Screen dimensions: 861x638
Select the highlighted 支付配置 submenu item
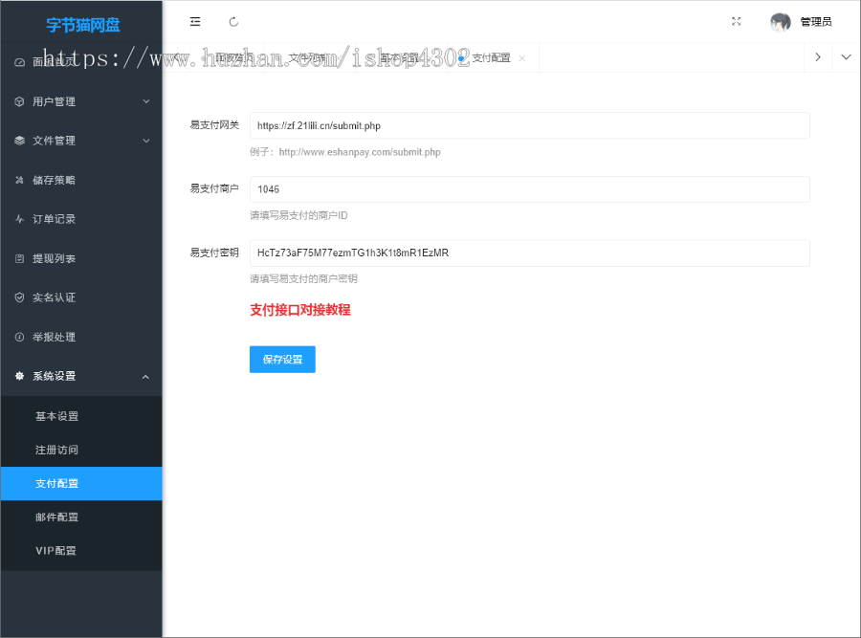click(x=81, y=484)
